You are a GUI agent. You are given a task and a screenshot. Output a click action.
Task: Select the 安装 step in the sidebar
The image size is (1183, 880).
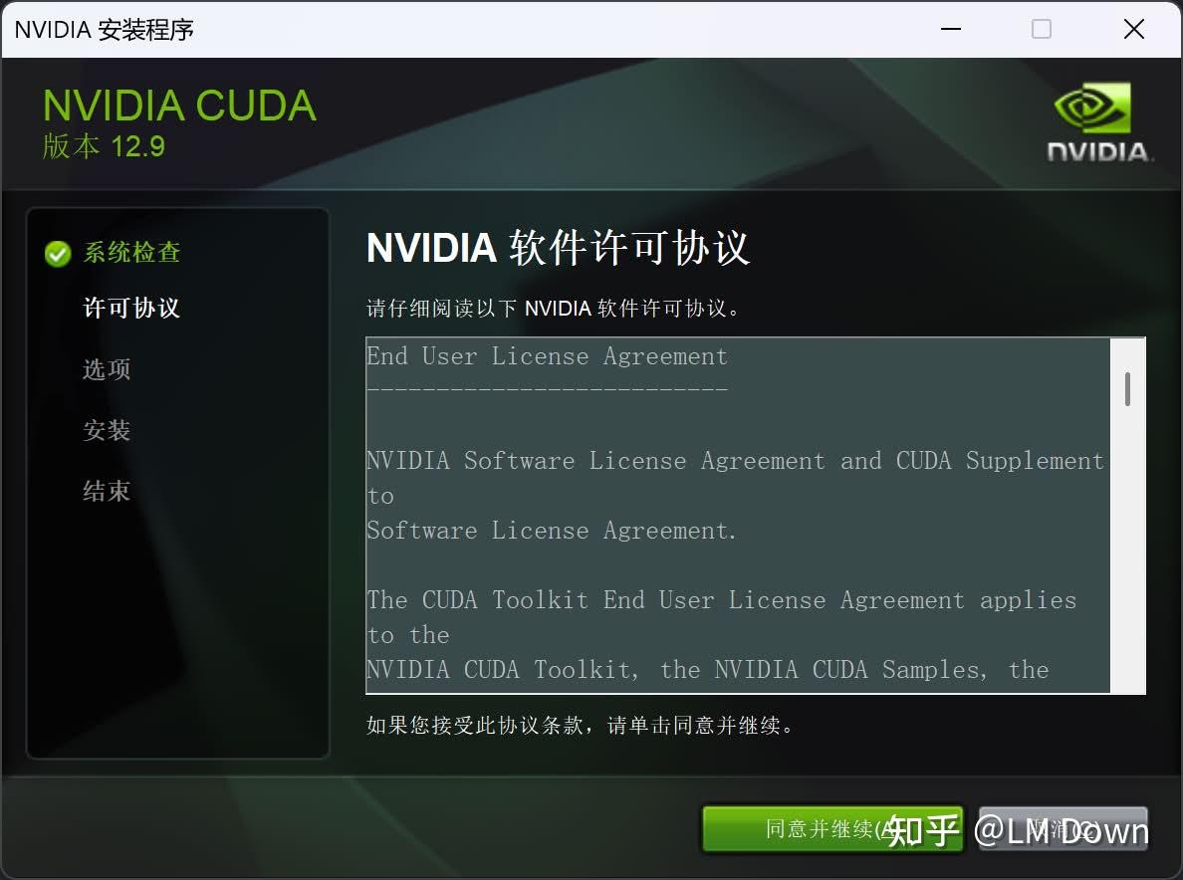106,430
